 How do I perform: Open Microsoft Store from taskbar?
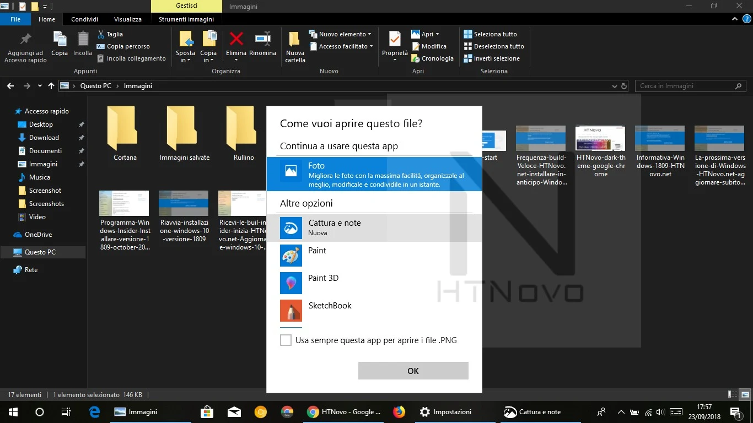click(207, 412)
